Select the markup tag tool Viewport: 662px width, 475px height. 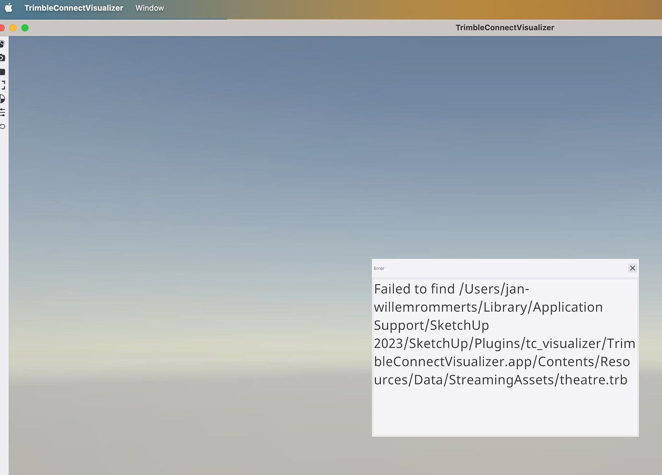(x=3, y=126)
